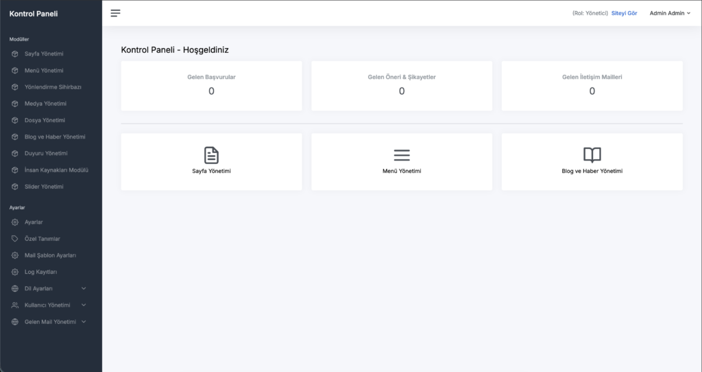Open Slider Yönetimi from the sidebar
This screenshot has width=702, height=372.
[x=44, y=187]
